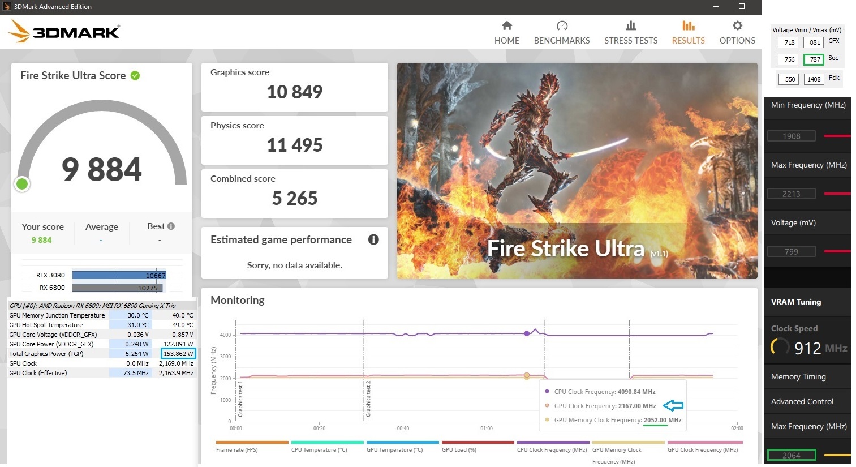
Task: Click Soc Vmin 756 field
Action: 789,59
